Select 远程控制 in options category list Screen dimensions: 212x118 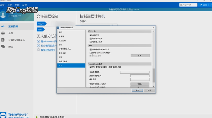click(x=71, y=41)
